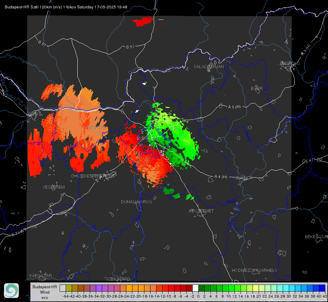The height and width of the screenshot is (302, 328).
Task: Click the Somogy county label
Action: pos(67,248)
